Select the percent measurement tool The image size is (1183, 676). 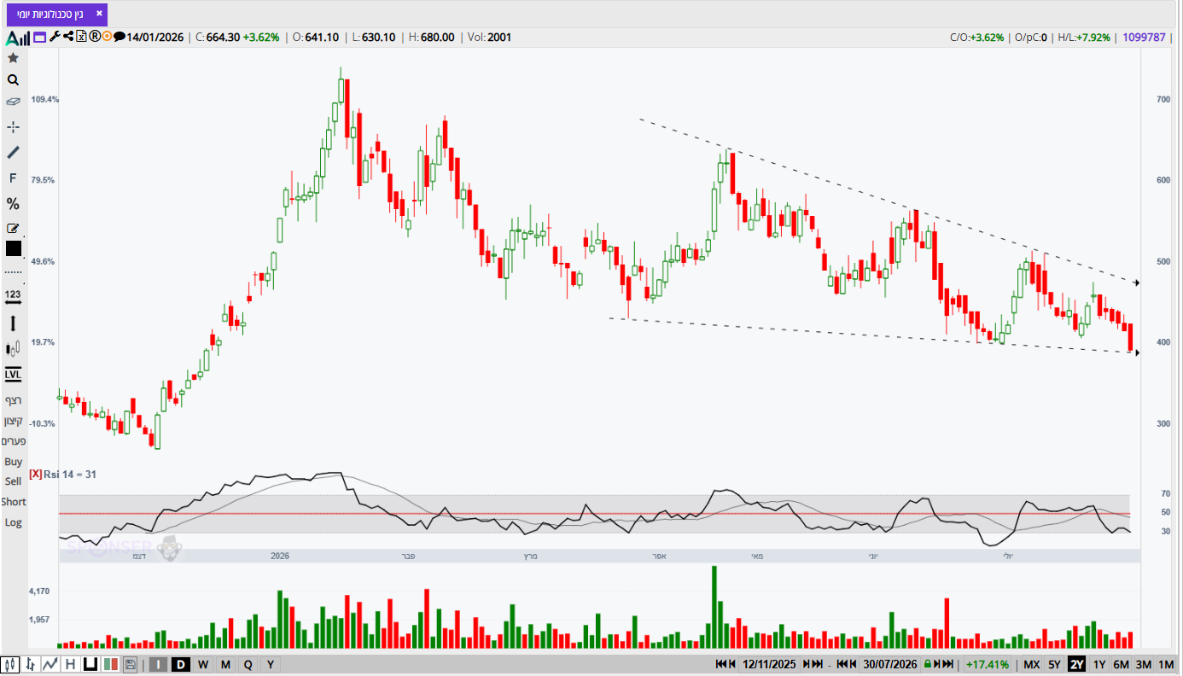tap(13, 204)
